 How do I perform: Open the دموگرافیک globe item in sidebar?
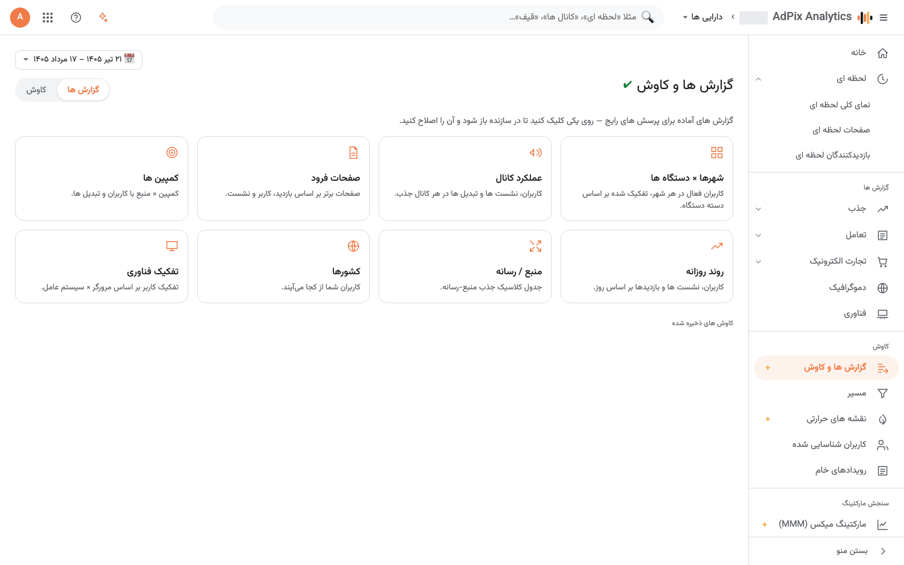click(x=826, y=288)
